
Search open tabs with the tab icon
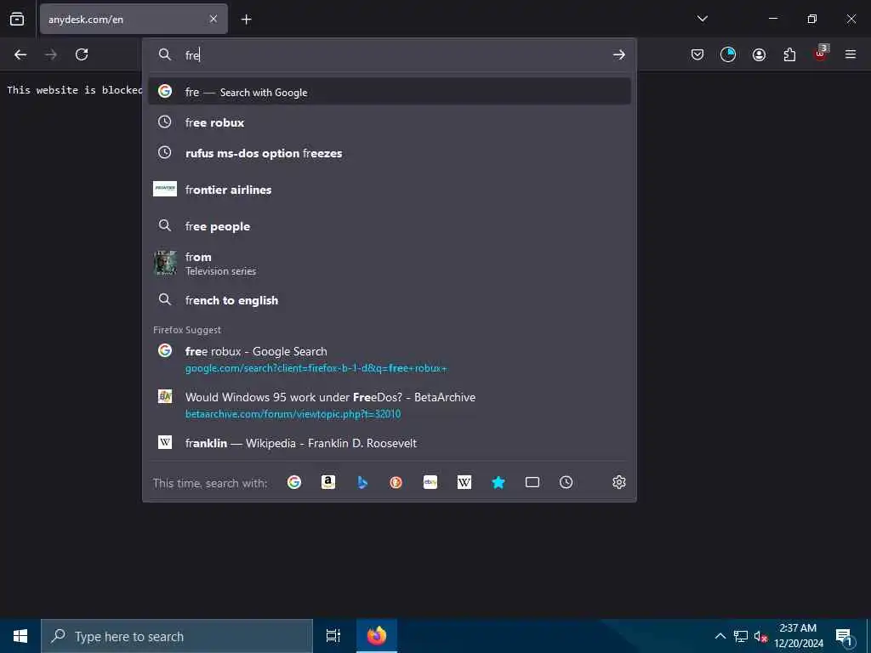point(532,482)
